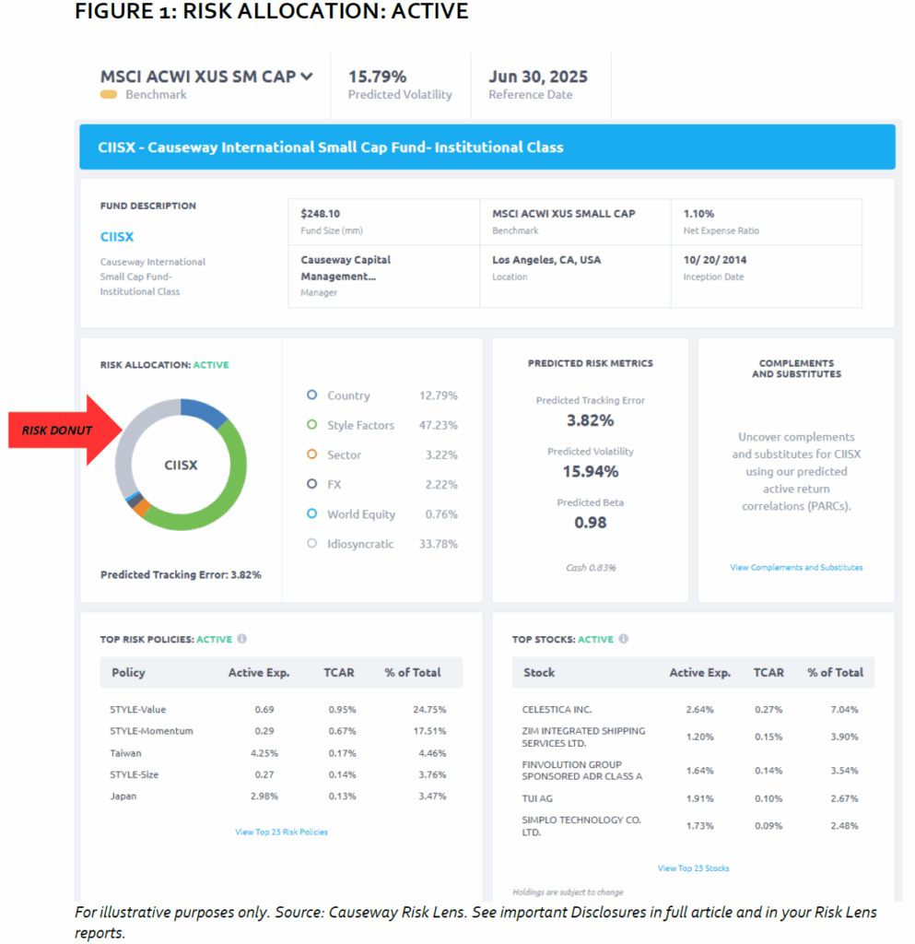The height and width of the screenshot is (944, 915).
Task: Click info icon beside Top Risk Policies
Action: coord(241,639)
